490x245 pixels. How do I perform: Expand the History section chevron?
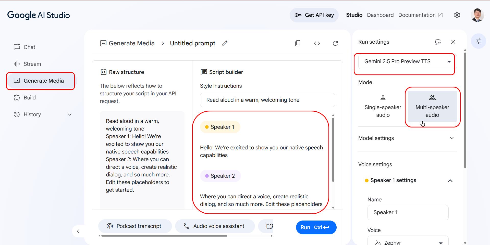[70, 114]
